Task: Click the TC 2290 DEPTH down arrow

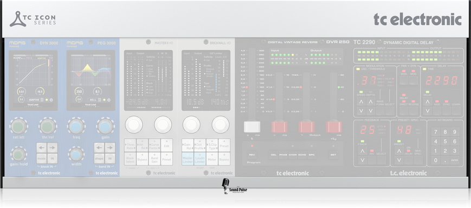Action: click(370, 111)
